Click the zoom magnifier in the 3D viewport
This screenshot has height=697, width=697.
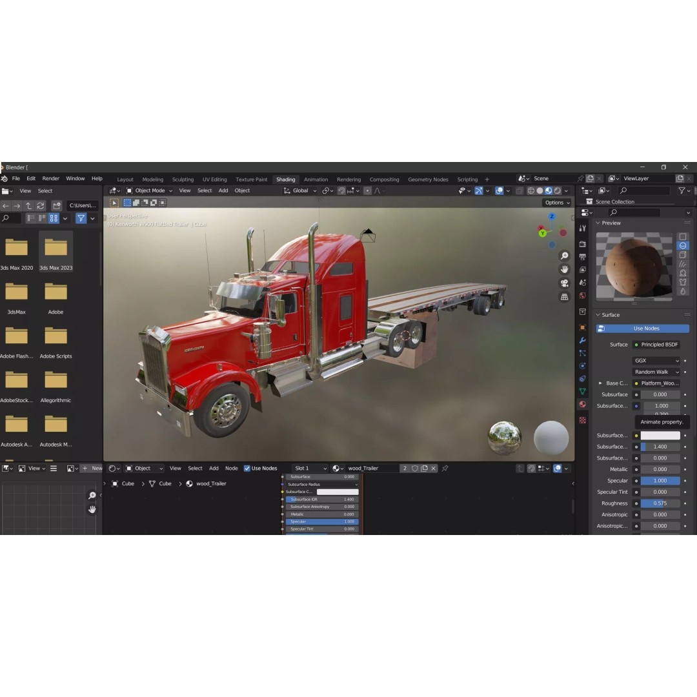[x=564, y=256]
